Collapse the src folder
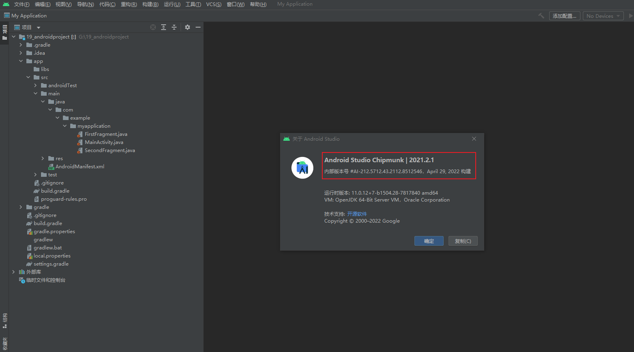634x352 pixels. point(28,77)
